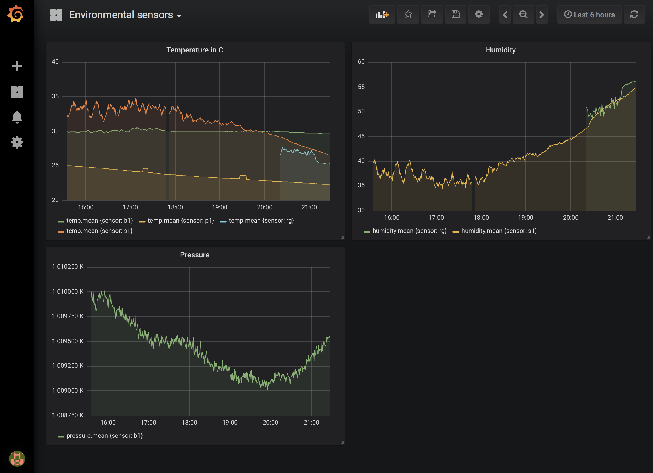Open the Configuration gear in sidebar

point(17,142)
